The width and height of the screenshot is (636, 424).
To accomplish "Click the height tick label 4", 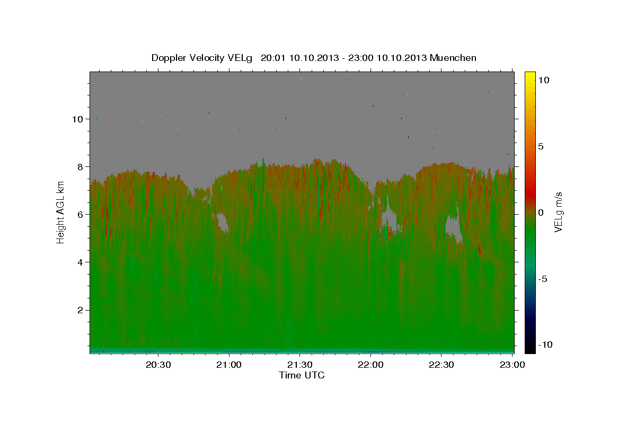I will (x=81, y=262).
